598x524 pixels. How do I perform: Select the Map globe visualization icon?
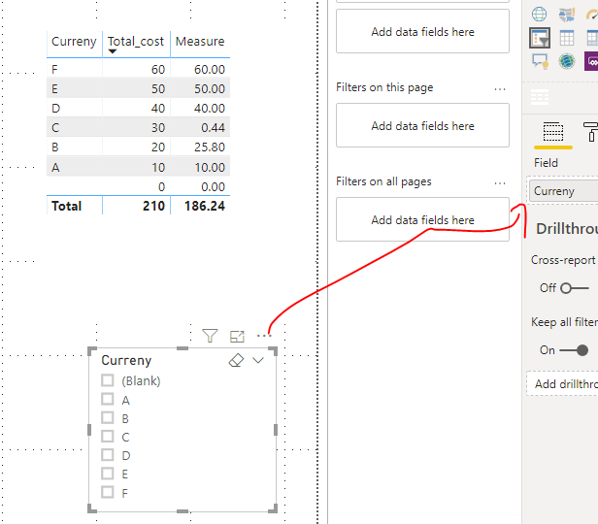pyautogui.click(x=539, y=15)
